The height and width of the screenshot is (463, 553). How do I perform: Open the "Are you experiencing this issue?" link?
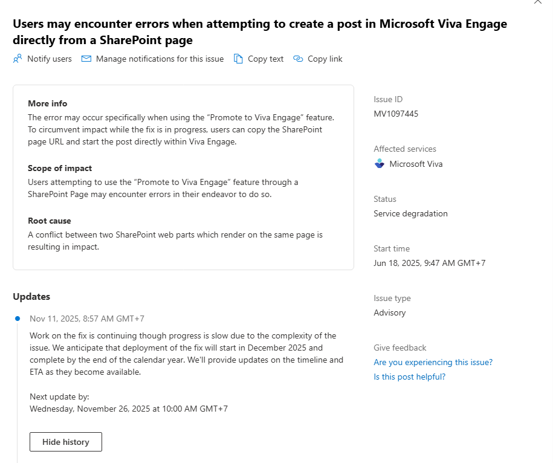tap(433, 362)
